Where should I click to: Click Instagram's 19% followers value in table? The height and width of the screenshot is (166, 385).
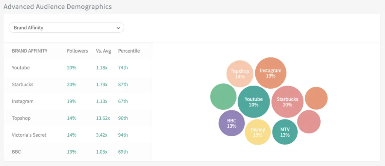click(x=72, y=101)
